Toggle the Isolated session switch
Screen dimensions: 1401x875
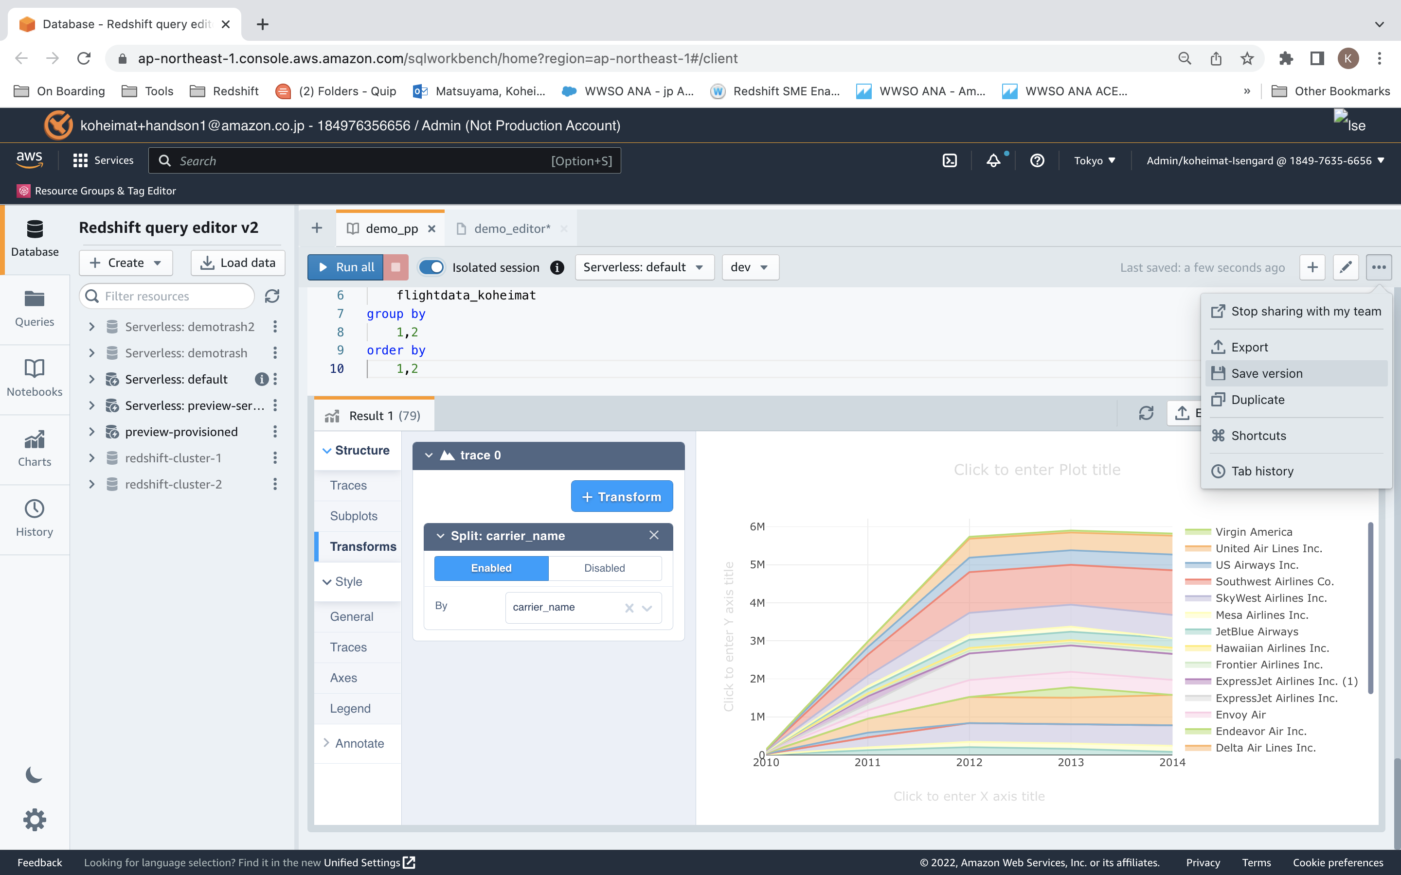[x=431, y=267]
